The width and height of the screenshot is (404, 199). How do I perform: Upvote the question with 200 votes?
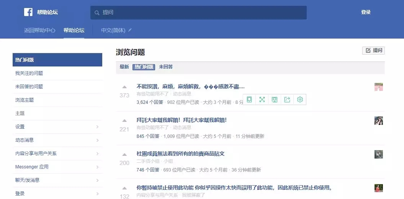124,155
